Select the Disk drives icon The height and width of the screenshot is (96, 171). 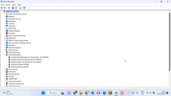click(7, 29)
